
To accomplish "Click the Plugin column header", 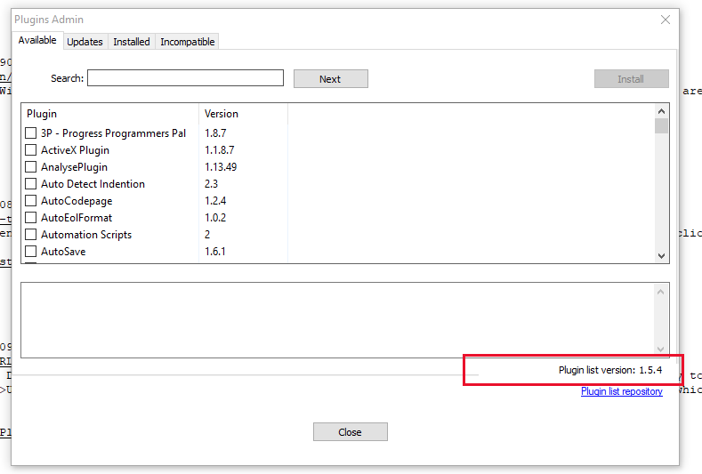I will pyautogui.click(x=109, y=114).
